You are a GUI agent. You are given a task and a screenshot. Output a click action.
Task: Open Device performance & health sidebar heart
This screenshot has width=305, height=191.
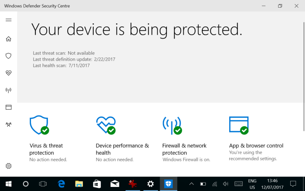(x=9, y=73)
